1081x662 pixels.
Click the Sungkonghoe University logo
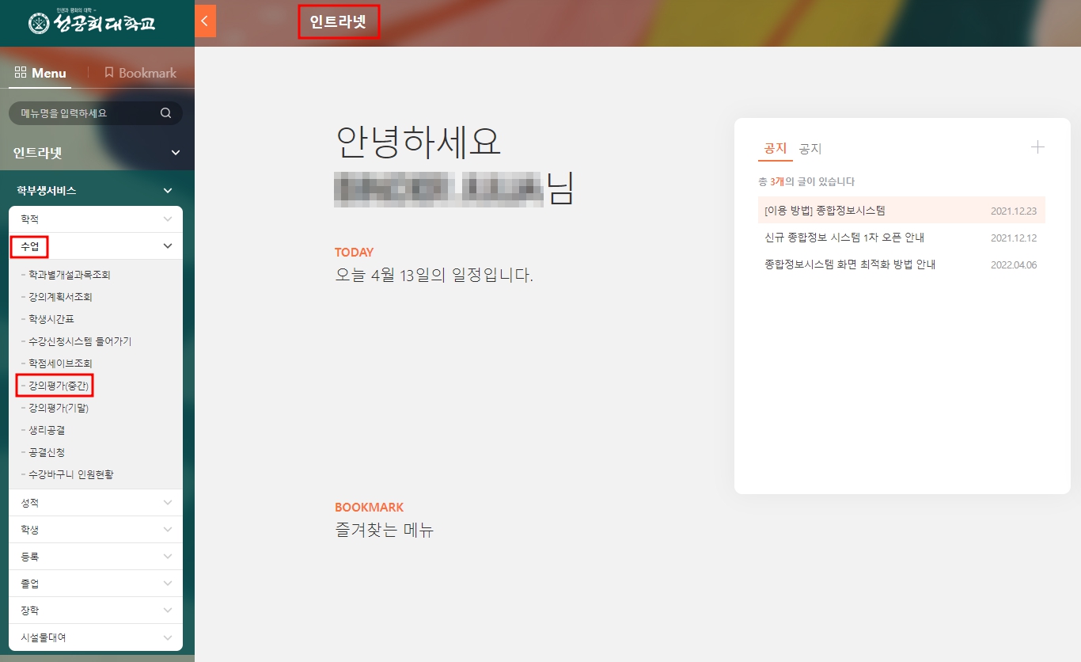(93, 23)
